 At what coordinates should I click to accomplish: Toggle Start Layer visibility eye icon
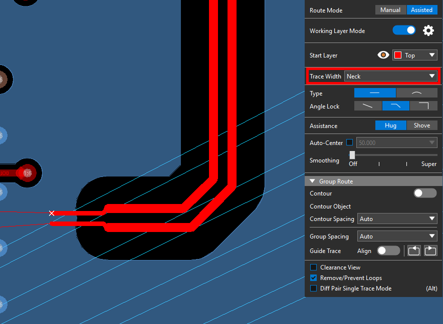click(383, 55)
